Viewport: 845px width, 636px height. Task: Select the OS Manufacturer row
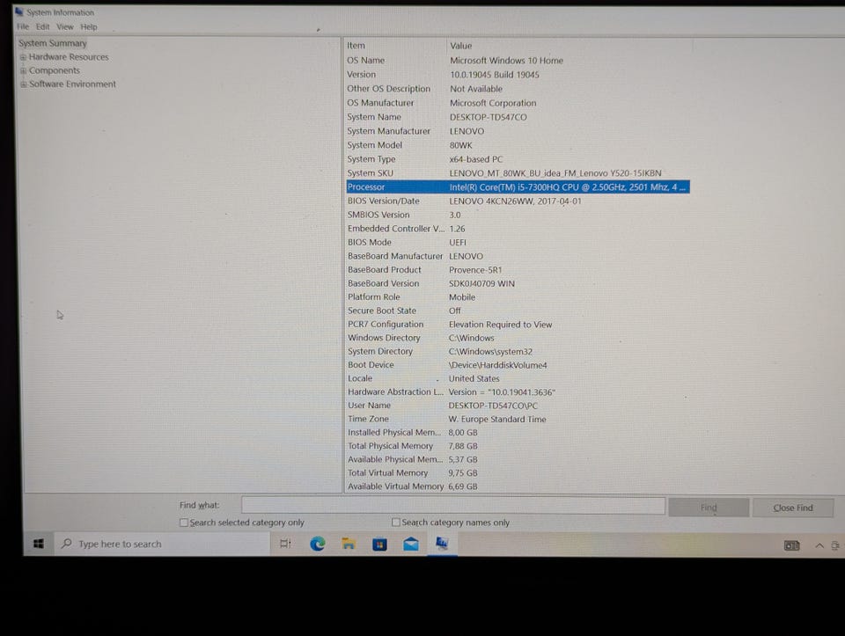(x=518, y=102)
